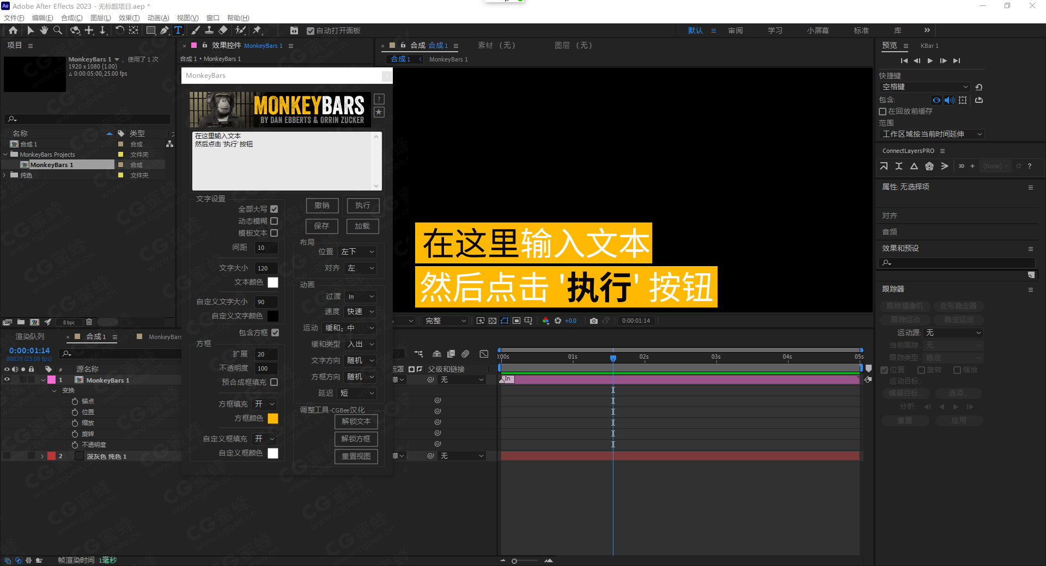1046x566 pixels.
Task: Select the Brush tool
Action: click(196, 30)
